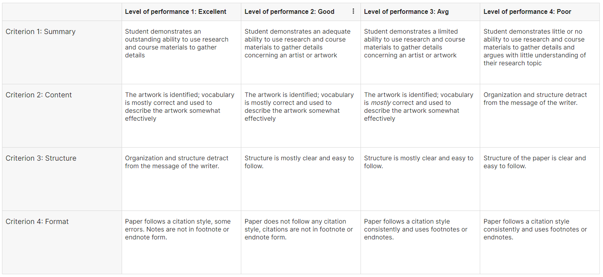Edit the Structure cell under Poor

coord(534,162)
